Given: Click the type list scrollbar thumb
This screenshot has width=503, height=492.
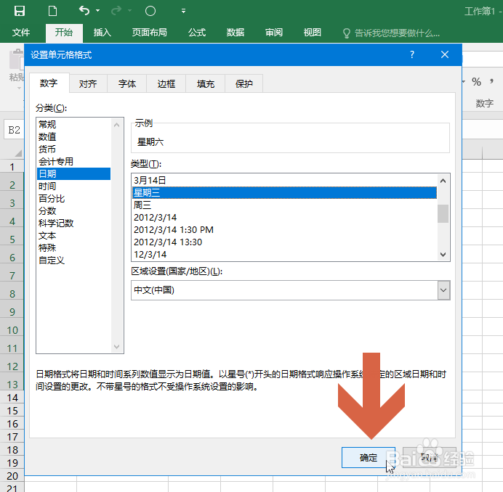Looking at the screenshot, I should [x=443, y=213].
